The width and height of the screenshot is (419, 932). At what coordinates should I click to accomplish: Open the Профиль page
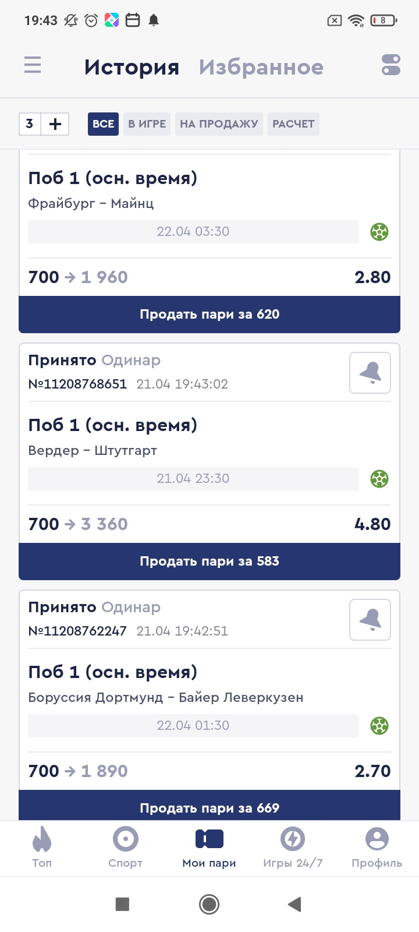tap(377, 847)
